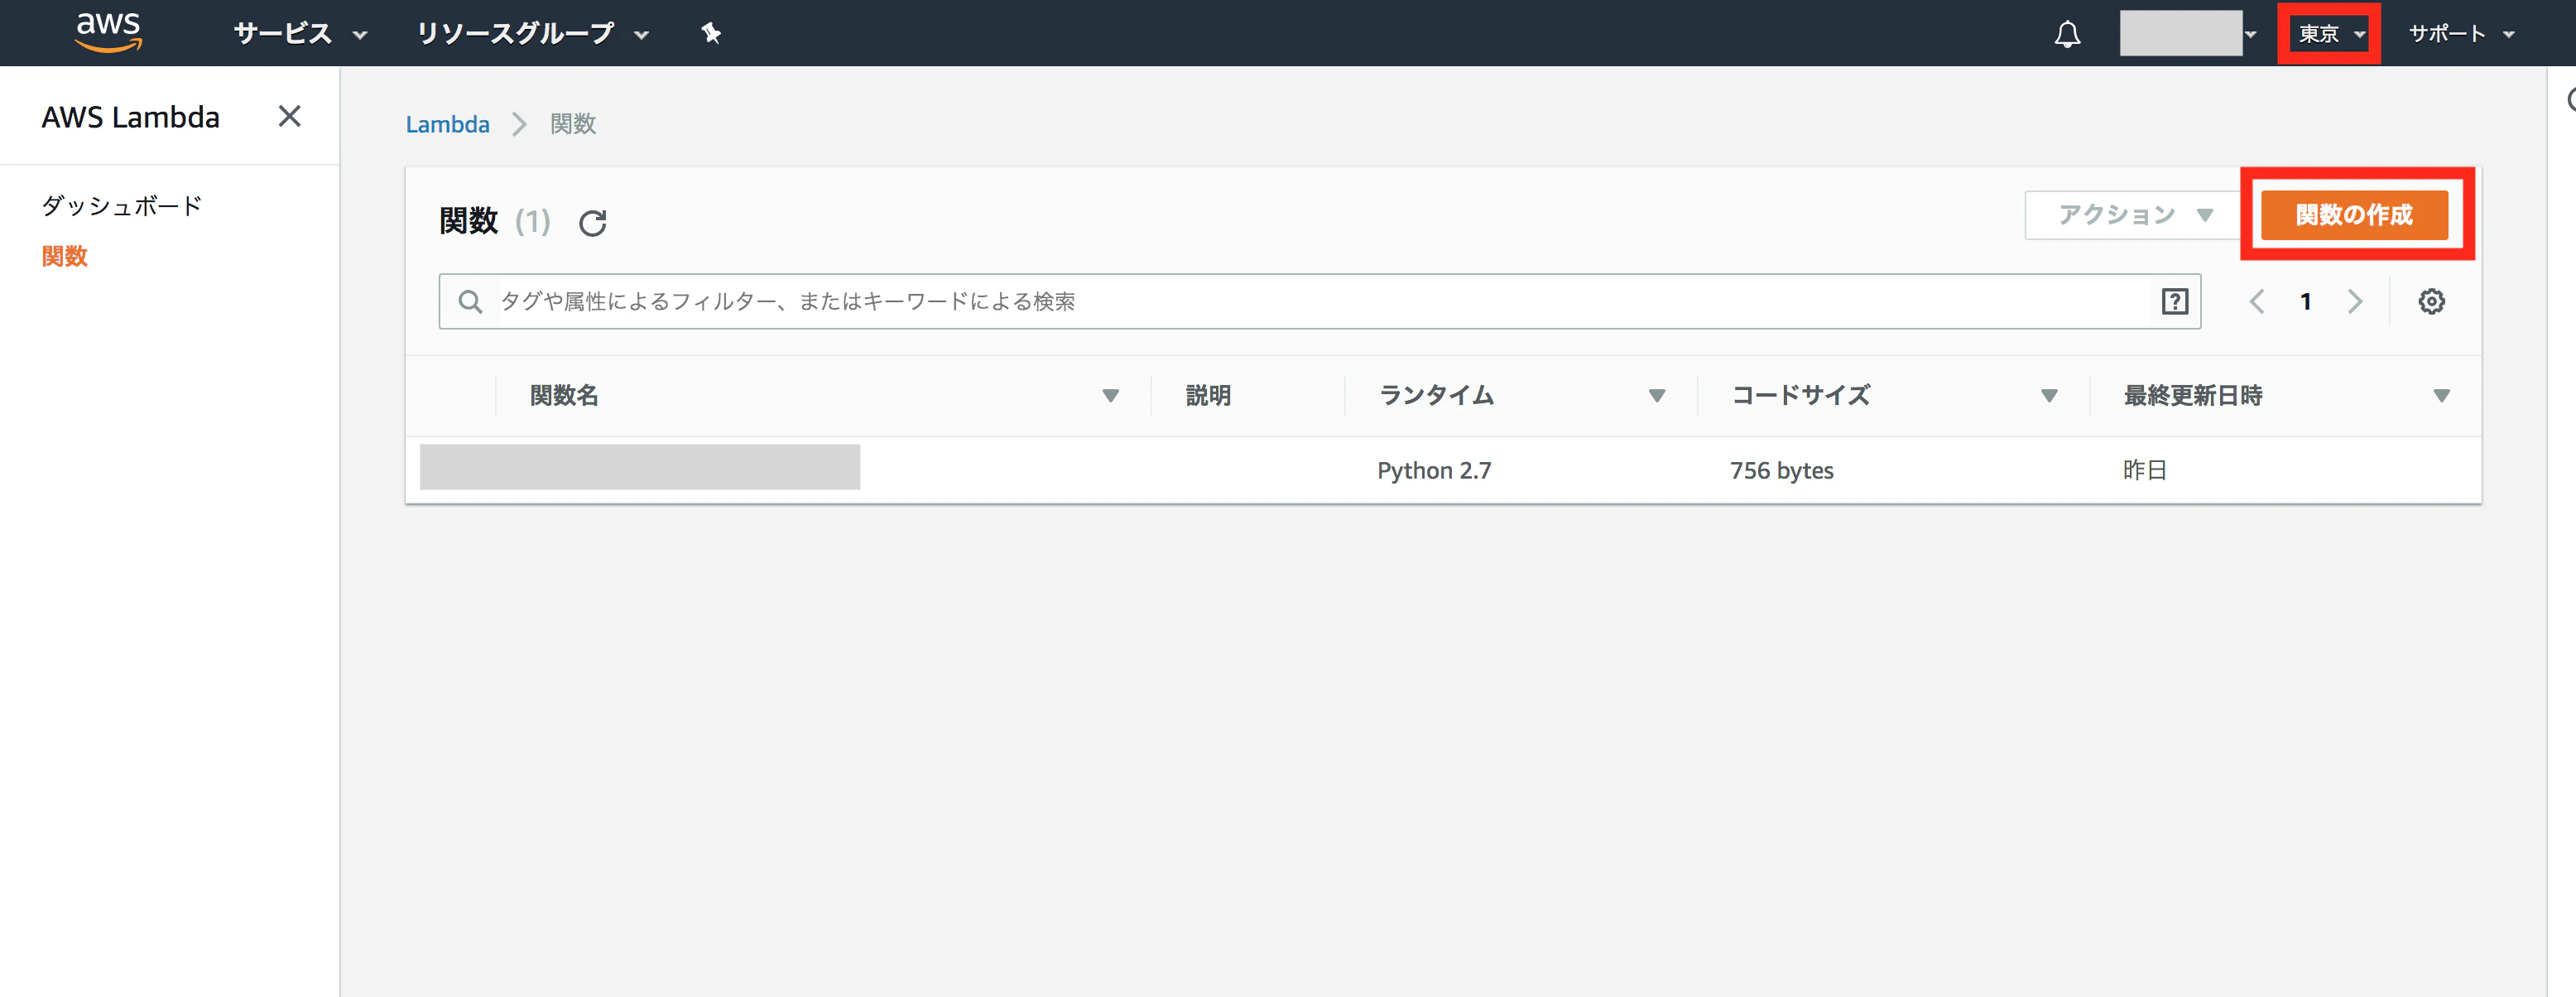Go to previous page arrow
The image size is (2576, 997).
[x=2256, y=301]
